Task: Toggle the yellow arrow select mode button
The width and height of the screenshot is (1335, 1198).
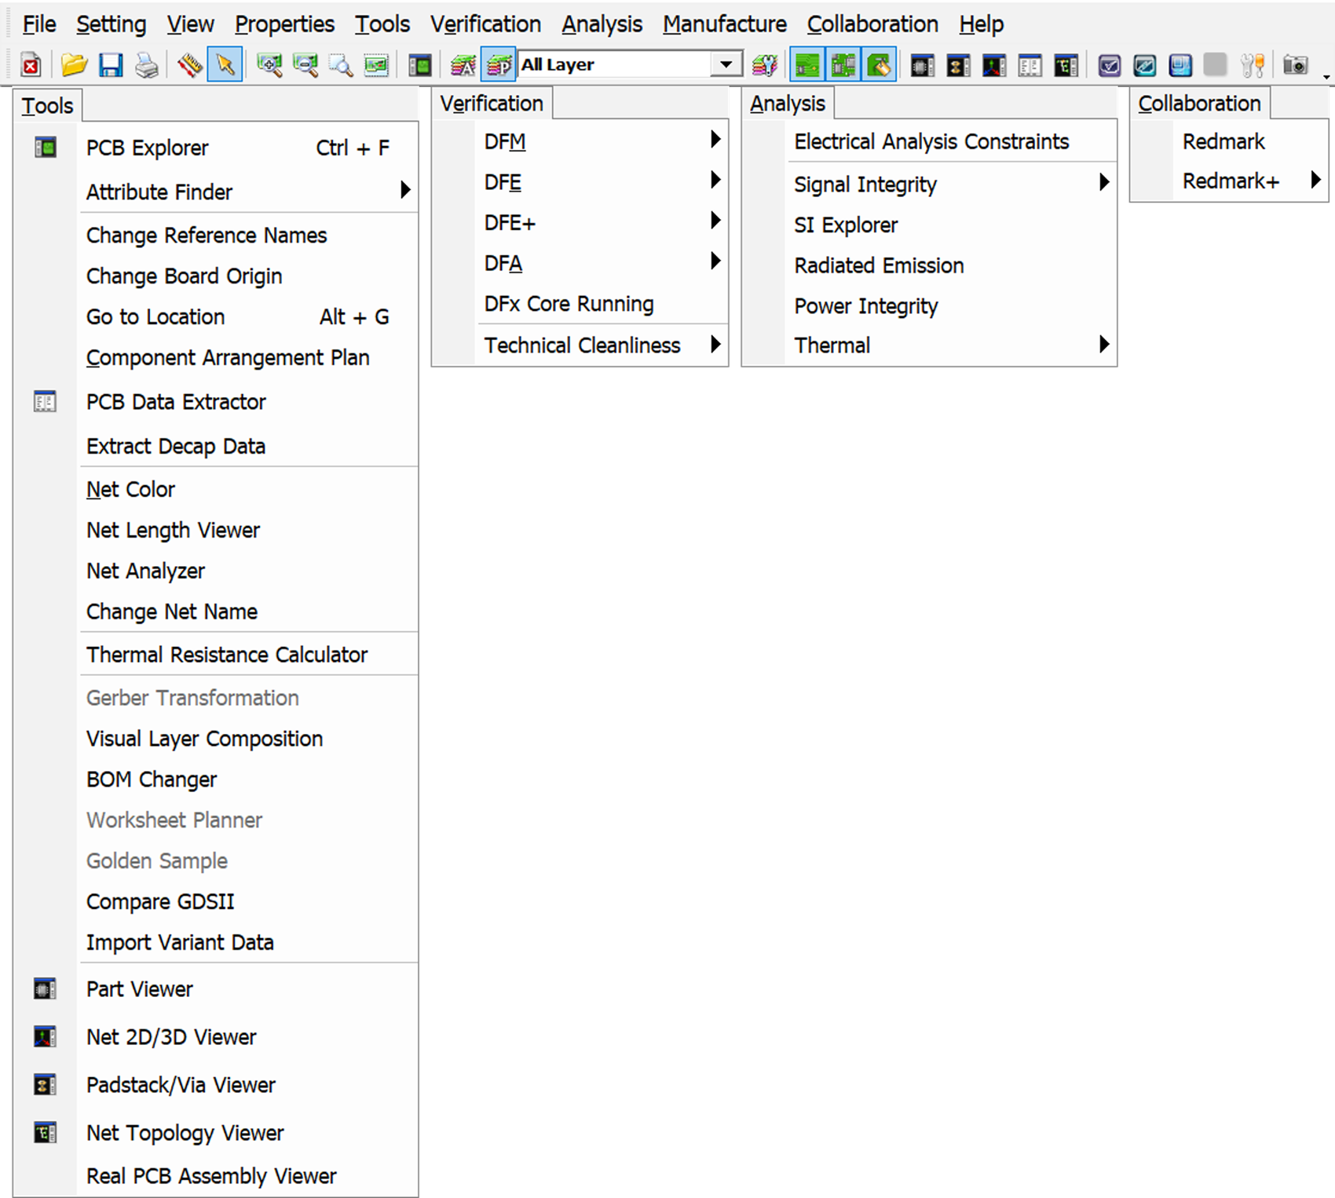Action: pos(225,65)
